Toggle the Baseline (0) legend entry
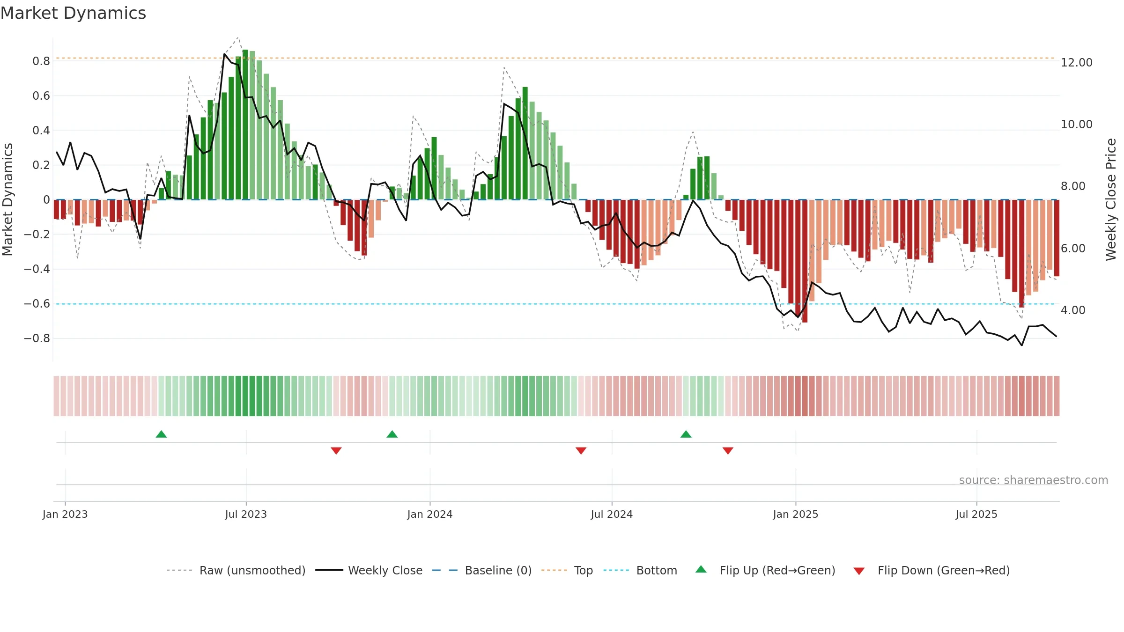 pyautogui.click(x=481, y=570)
